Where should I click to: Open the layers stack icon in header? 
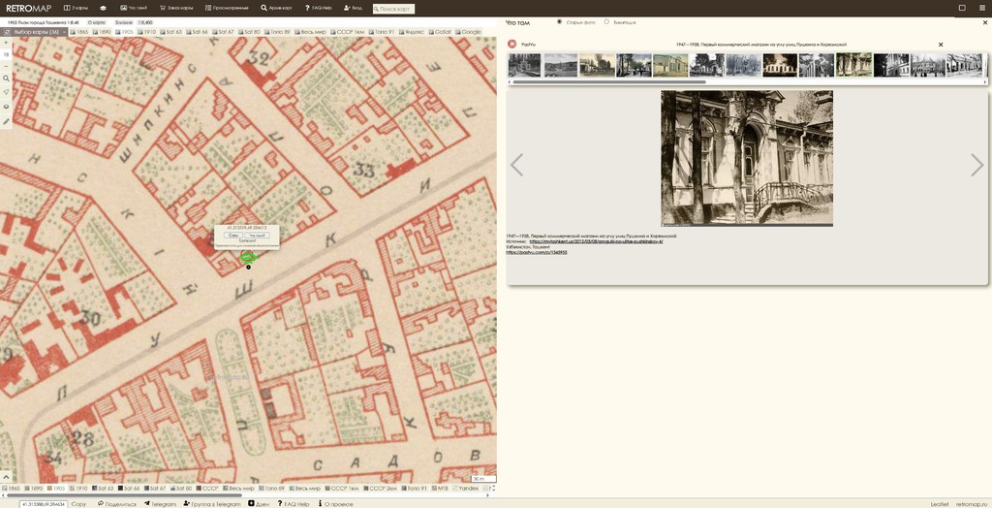click(104, 8)
